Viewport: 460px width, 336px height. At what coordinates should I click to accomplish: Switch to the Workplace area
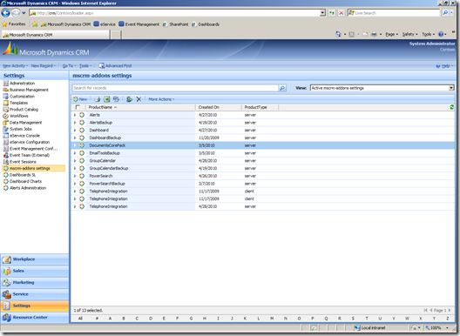[35, 259]
